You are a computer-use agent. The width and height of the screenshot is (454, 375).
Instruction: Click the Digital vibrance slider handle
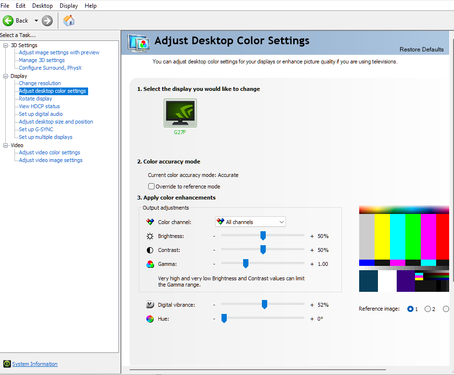264,304
